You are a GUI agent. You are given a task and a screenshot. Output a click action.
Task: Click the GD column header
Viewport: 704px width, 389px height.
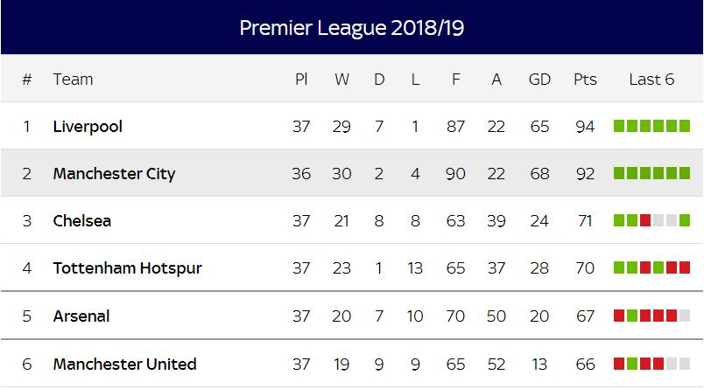(539, 80)
